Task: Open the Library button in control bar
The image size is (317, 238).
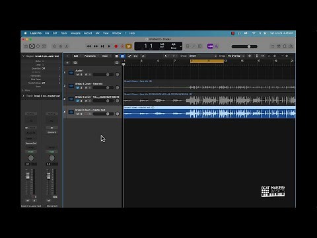Action: point(26,46)
